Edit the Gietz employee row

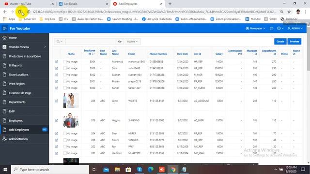click(57, 101)
